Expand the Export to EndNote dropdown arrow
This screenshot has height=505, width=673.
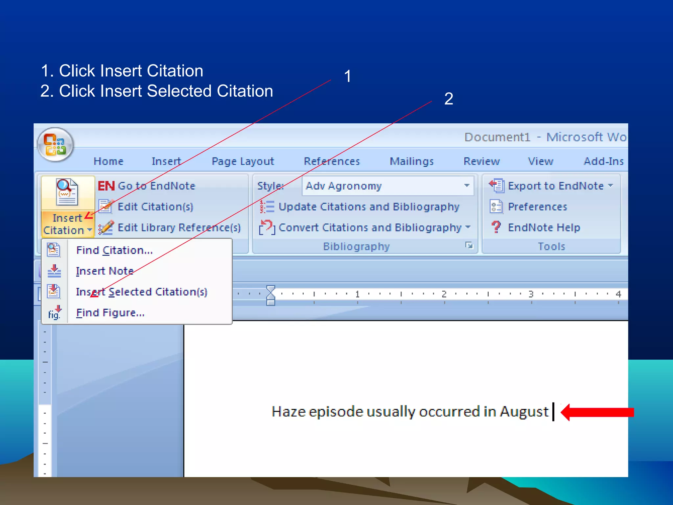[611, 185]
